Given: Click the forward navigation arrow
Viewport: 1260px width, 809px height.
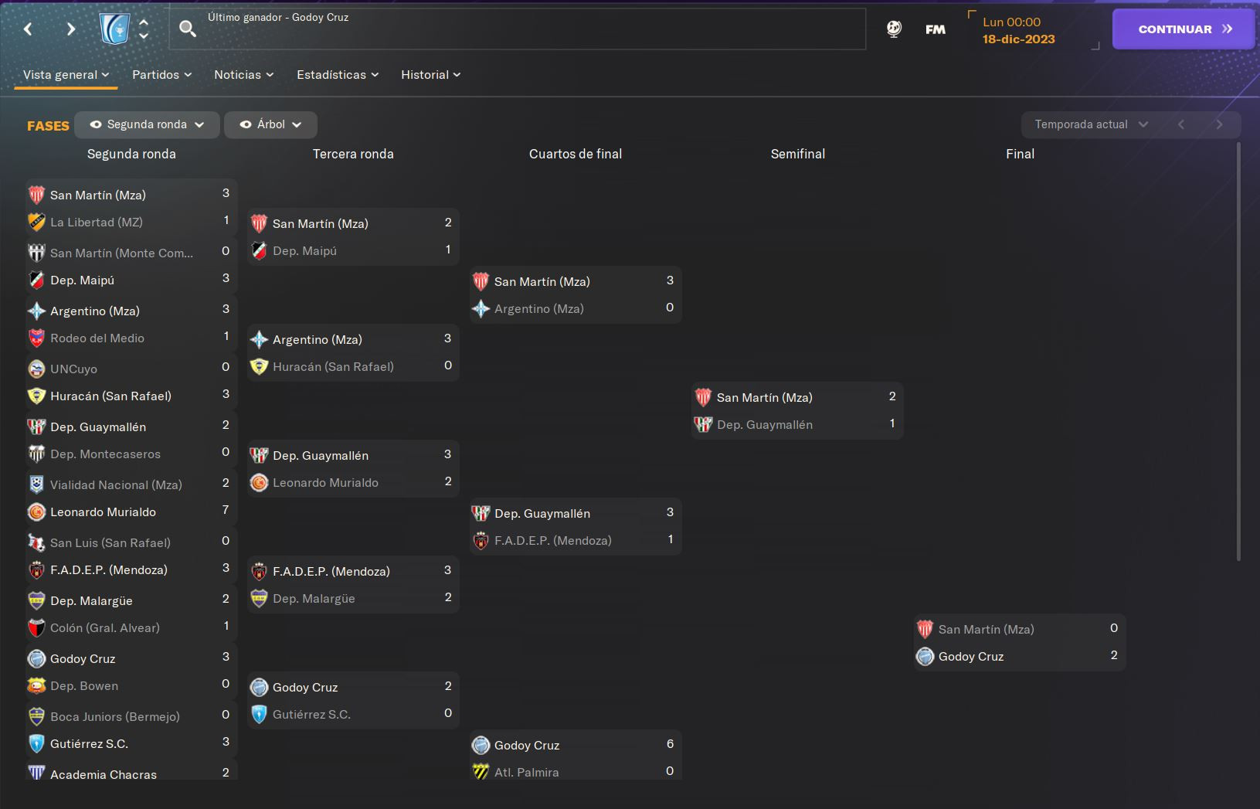Looking at the screenshot, I should (71, 29).
